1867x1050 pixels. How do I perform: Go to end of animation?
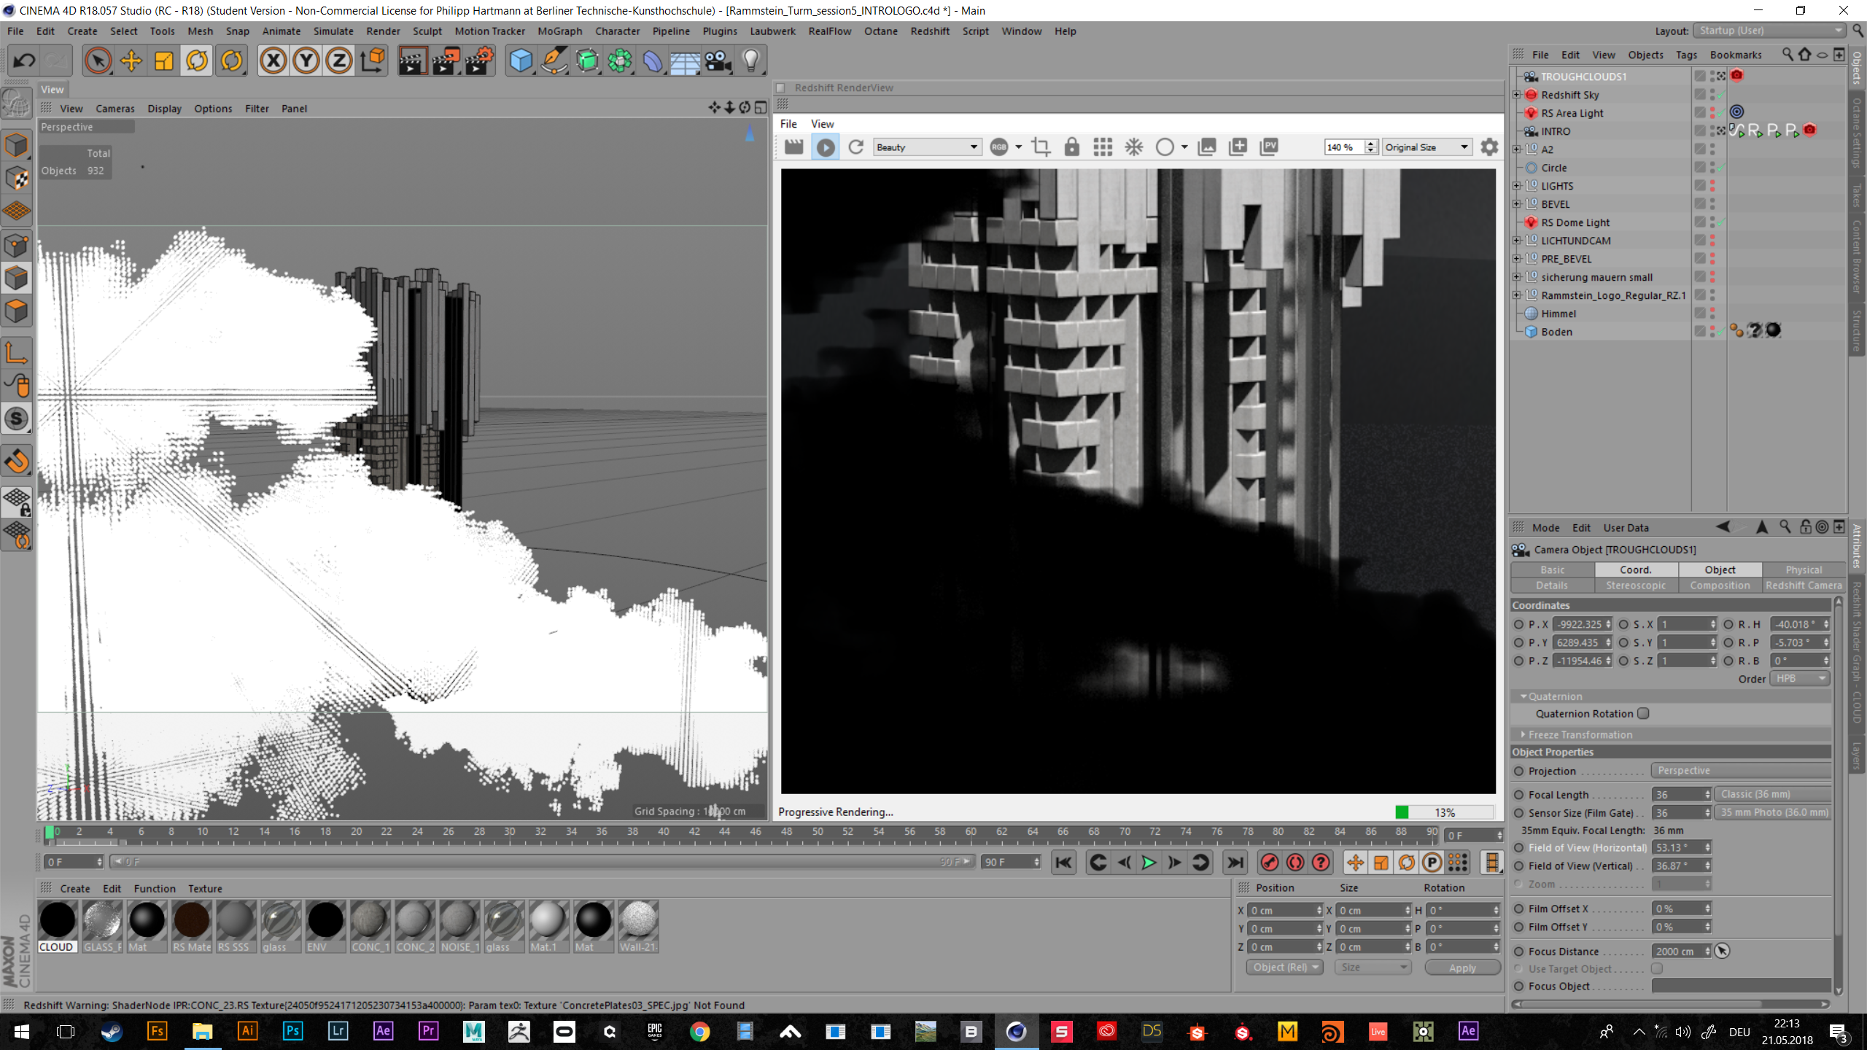[x=1235, y=863]
